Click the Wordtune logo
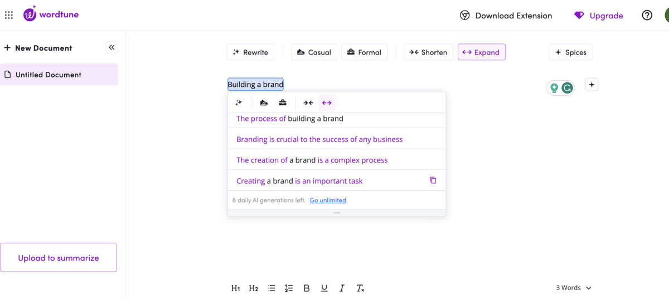 tap(51, 14)
